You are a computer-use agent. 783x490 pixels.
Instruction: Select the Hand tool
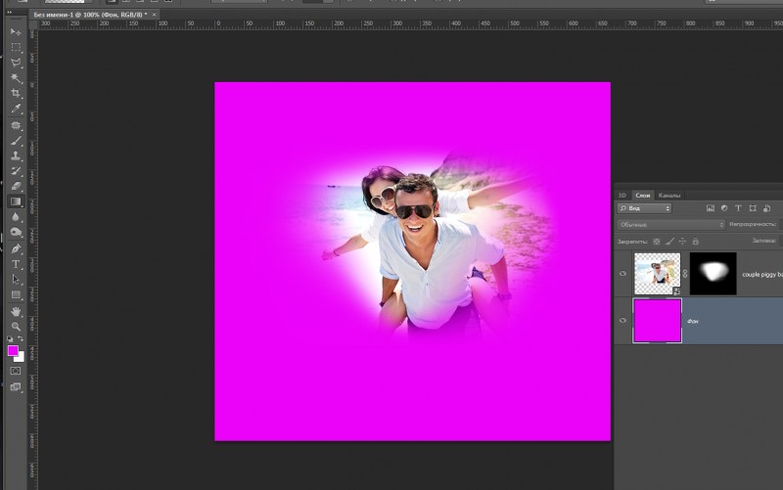16,311
